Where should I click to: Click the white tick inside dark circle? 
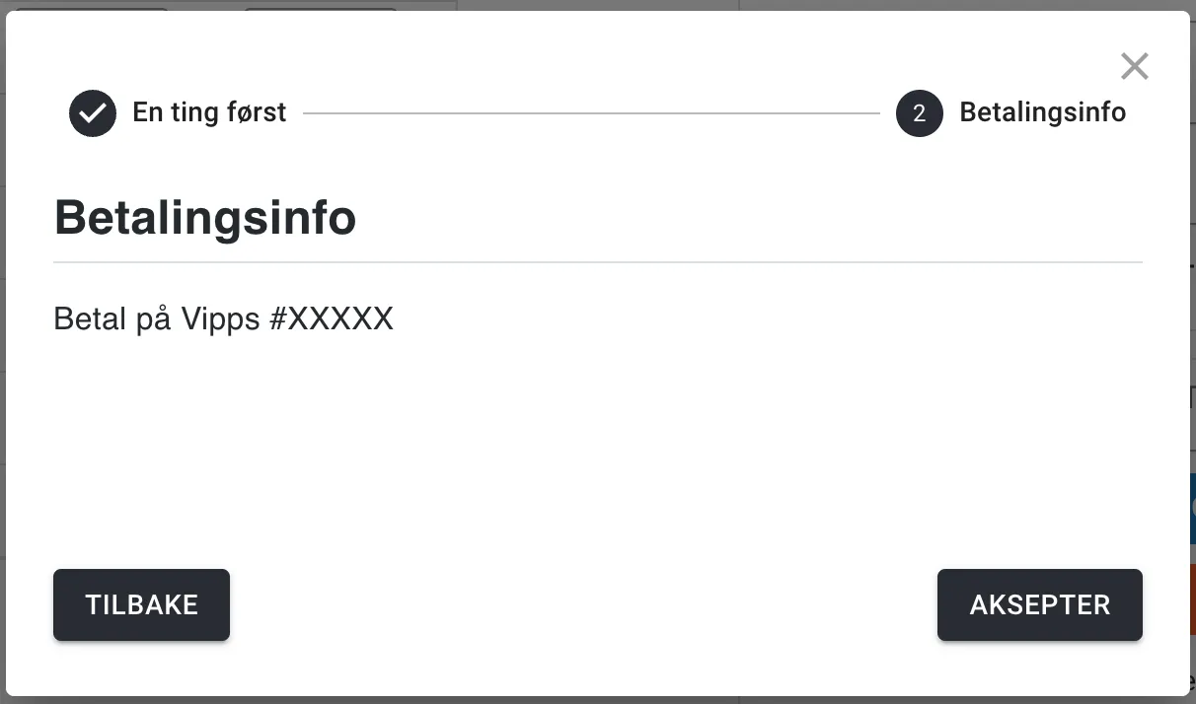coord(93,113)
